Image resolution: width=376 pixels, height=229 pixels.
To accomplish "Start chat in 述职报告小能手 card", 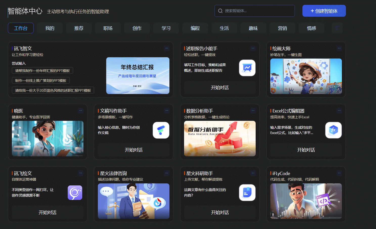I will pyautogui.click(x=220, y=88).
